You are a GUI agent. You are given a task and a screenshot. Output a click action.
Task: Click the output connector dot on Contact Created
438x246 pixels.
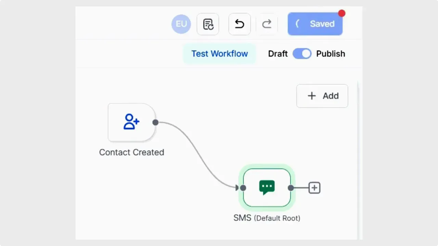pyautogui.click(x=156, y=122)
